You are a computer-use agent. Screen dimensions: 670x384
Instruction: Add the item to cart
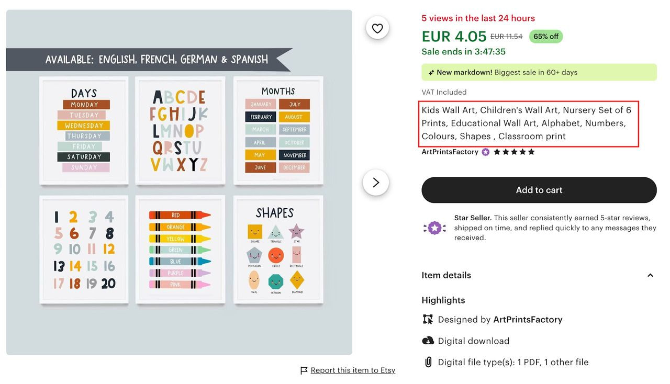point(539,190)
